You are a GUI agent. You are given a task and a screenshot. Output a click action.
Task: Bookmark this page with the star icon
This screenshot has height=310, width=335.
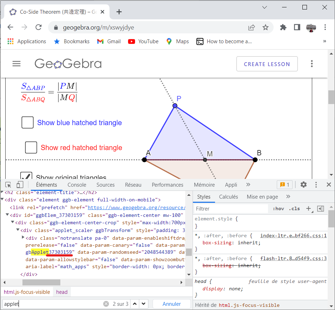pos(266,27)
